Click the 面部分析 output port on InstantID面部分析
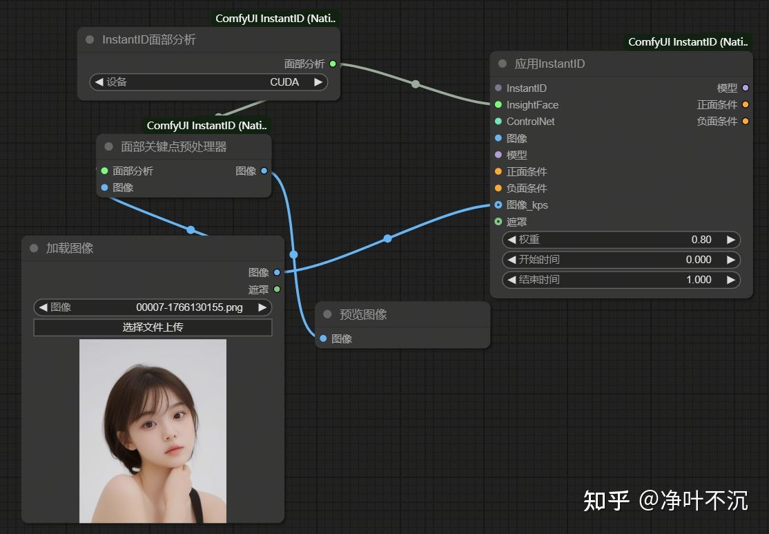The image size is (769, 534). click(x=332, y=64)
